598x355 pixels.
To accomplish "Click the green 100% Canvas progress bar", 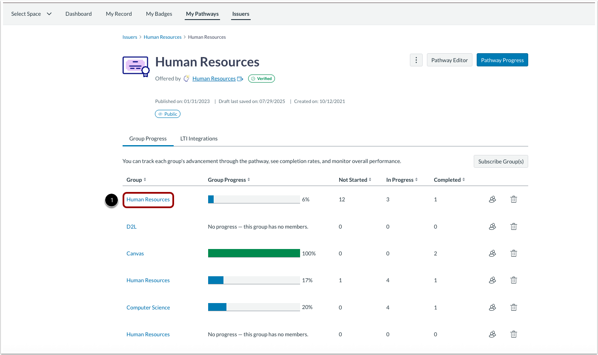I will coord(254,253).
